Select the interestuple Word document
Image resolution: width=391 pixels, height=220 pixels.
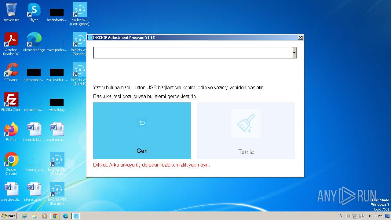click(x=34, y=192)
